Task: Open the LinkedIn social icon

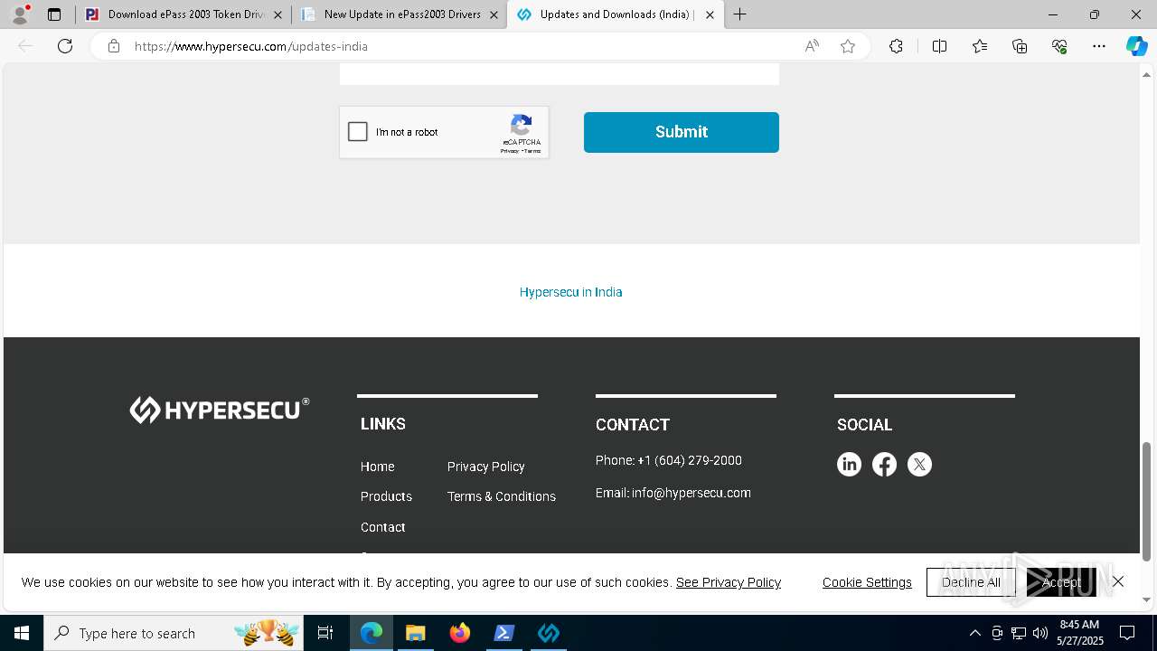Action: pos(849,465)
